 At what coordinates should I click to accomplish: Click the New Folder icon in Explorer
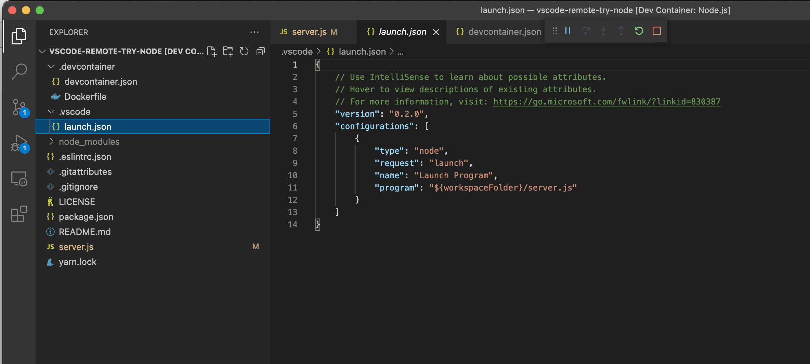pyautogui.click(x=228, y=51)
